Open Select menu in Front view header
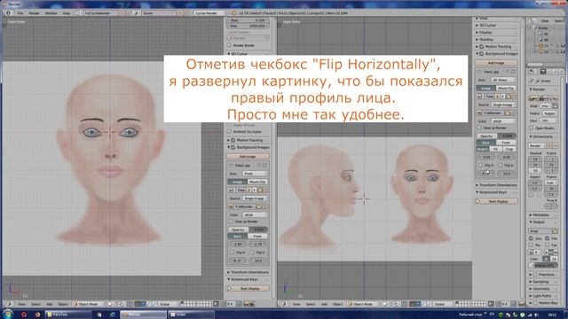The width and height of the screenshot is (568, 319). point(35,304)
